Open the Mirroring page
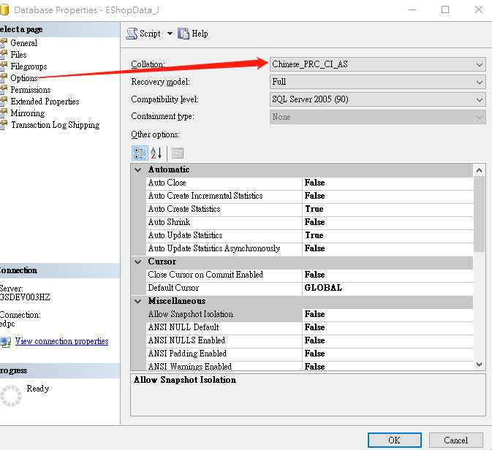The image size is (492, 450). click(28, 113)
